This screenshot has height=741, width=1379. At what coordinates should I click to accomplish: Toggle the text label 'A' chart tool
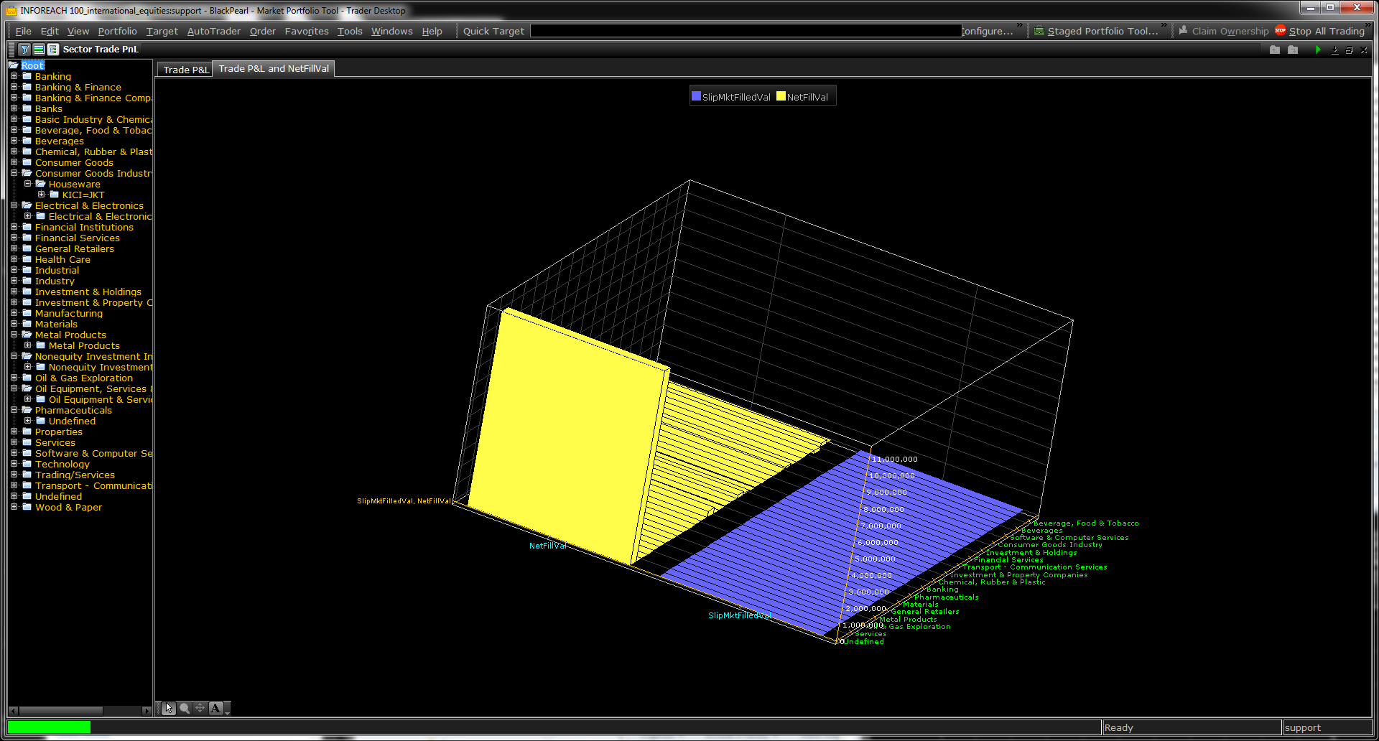point(215,708)
